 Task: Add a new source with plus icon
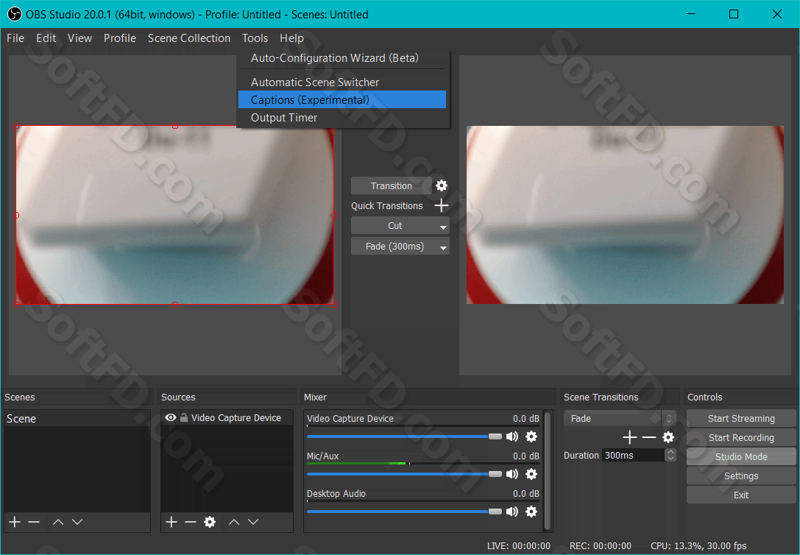click(x=171, y=522)
